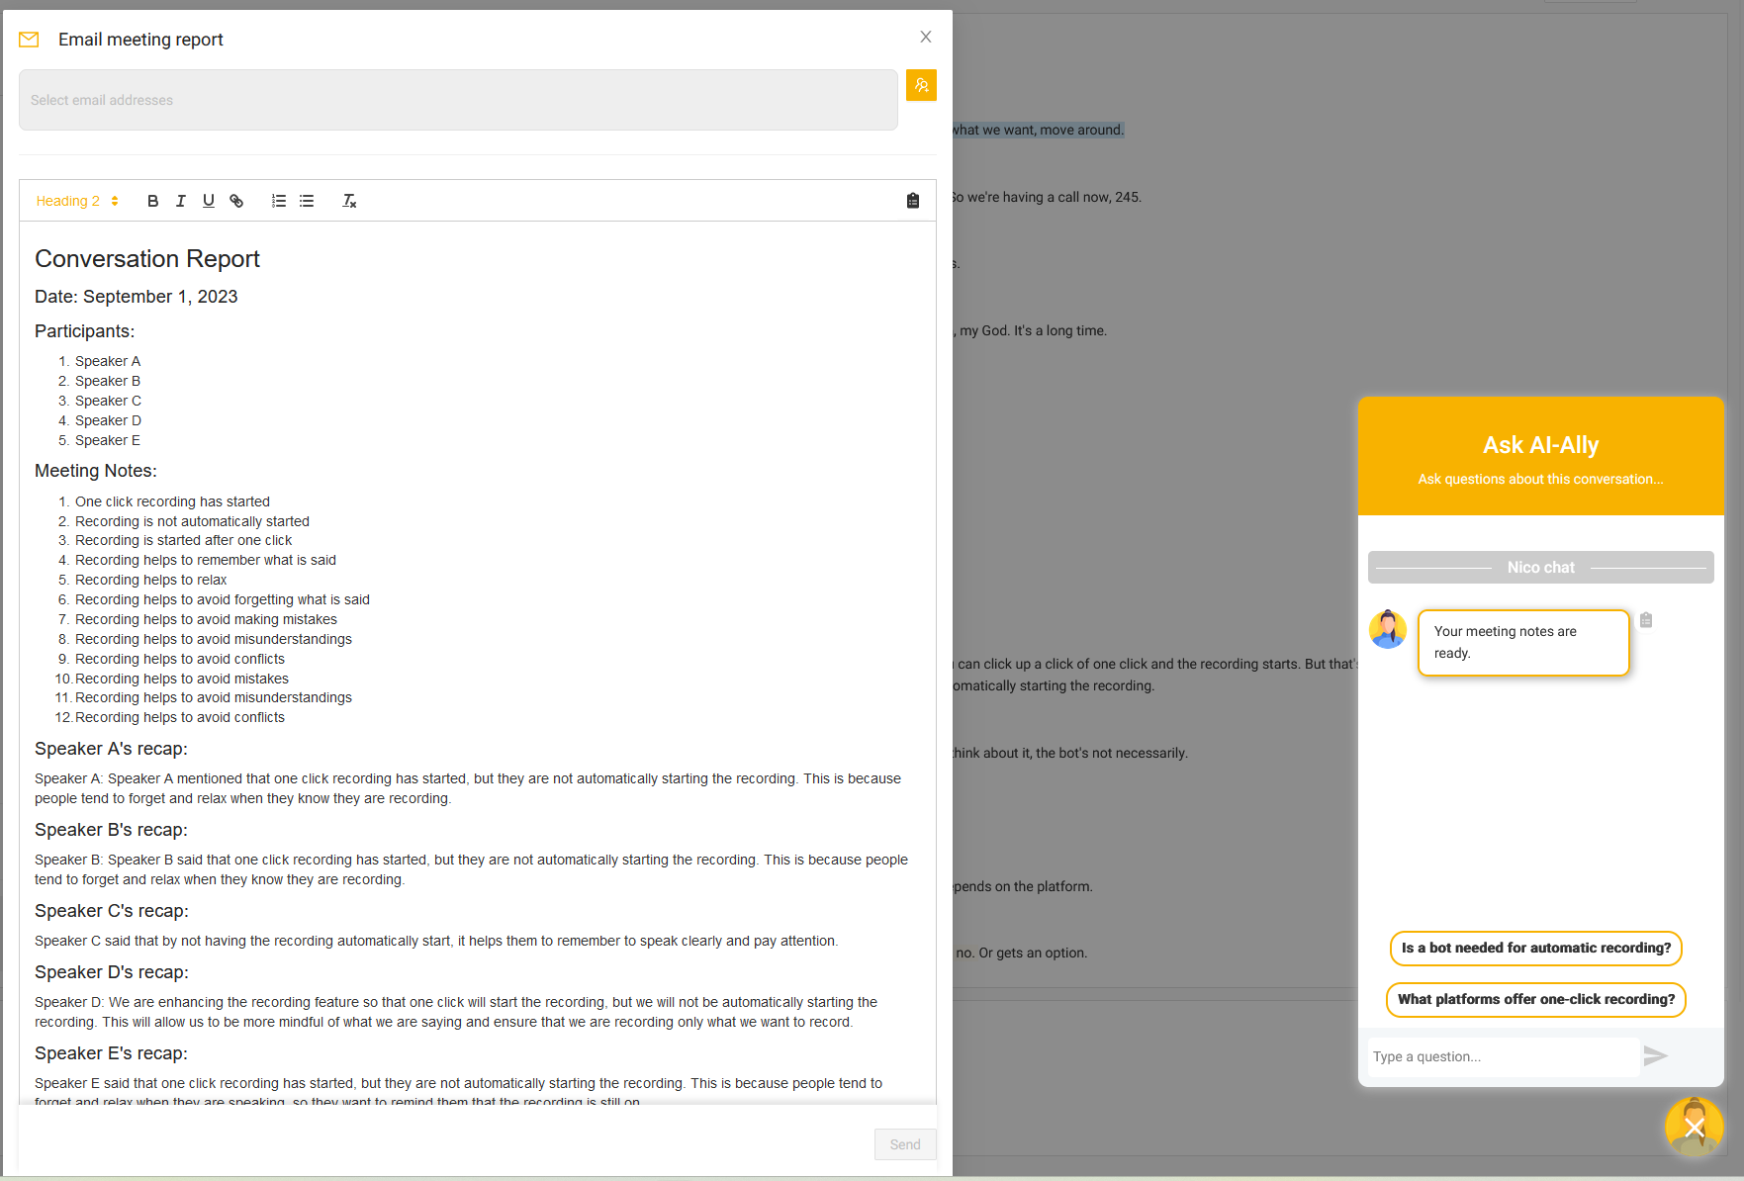Screen dimensions: 1744x1181
Task: Select Speaker E in participants list
Action: tap(108, 440)
